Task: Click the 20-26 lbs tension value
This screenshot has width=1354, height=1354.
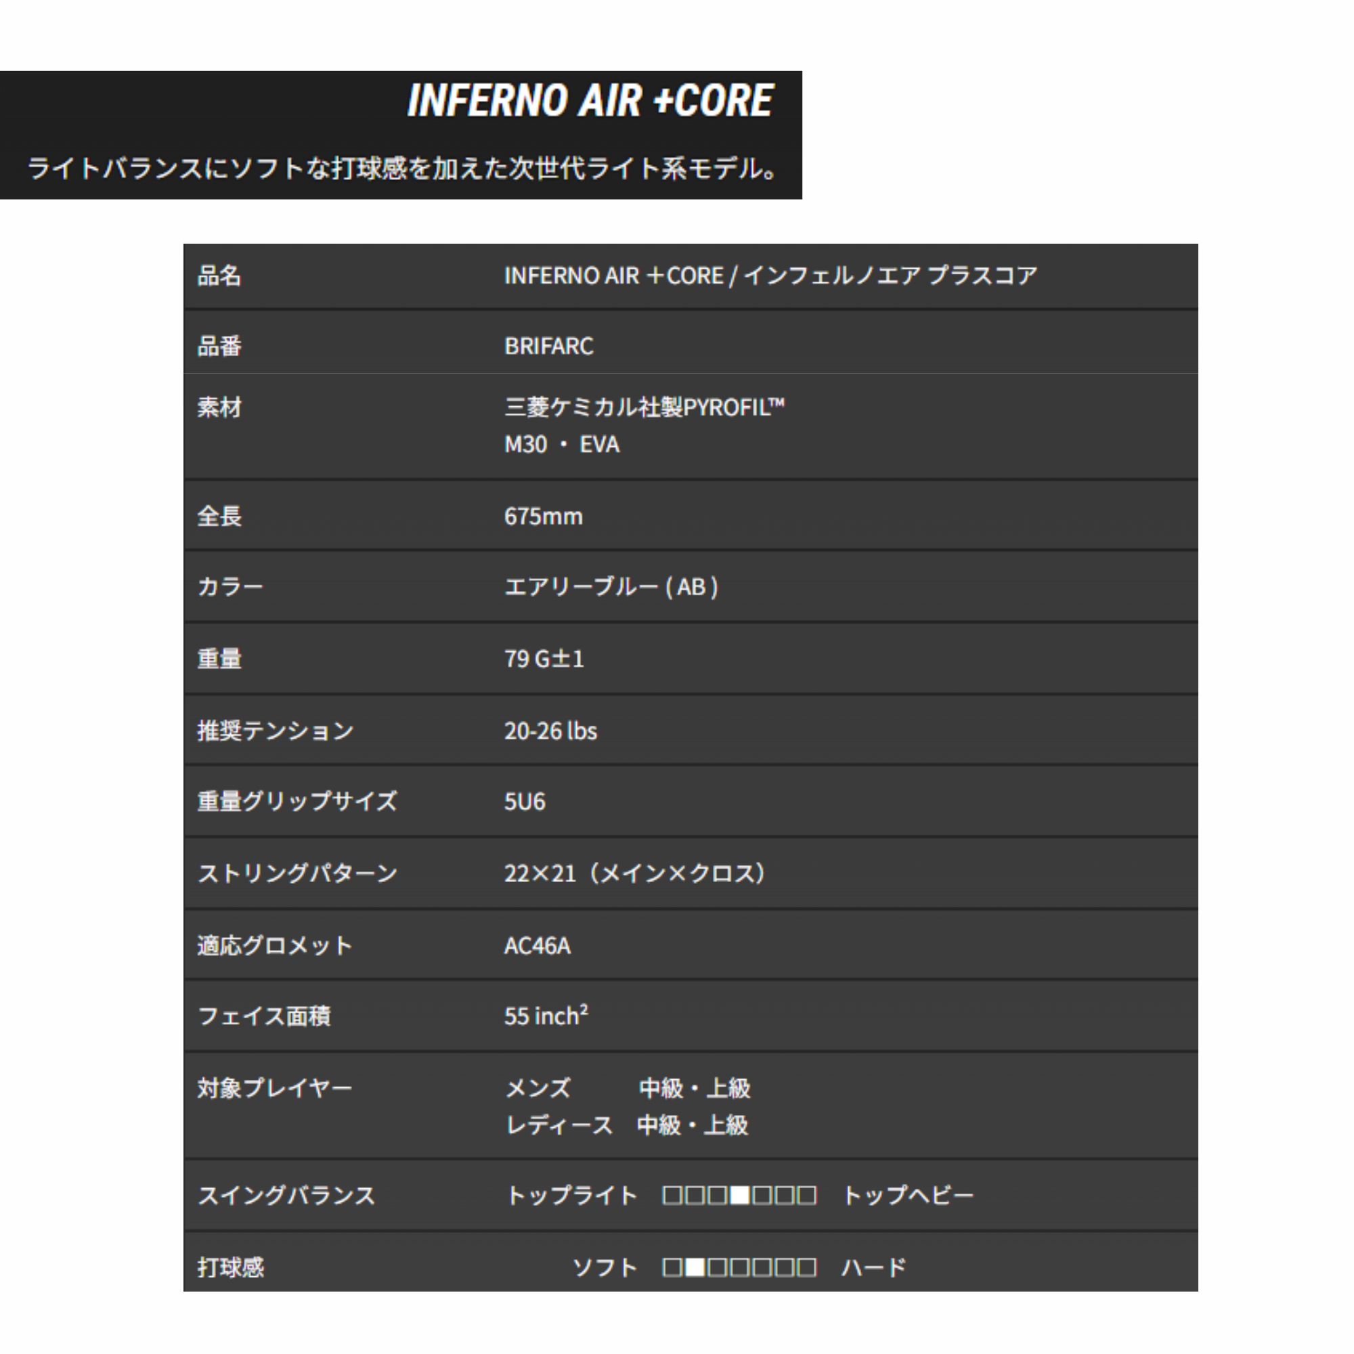Action: 550,731
